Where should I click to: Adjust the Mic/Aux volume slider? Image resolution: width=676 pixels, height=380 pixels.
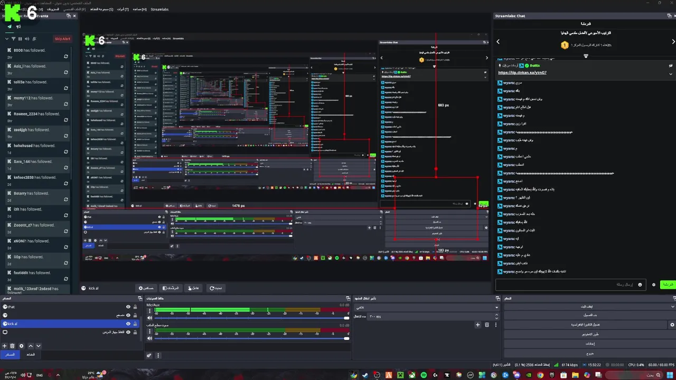point(251,318)
